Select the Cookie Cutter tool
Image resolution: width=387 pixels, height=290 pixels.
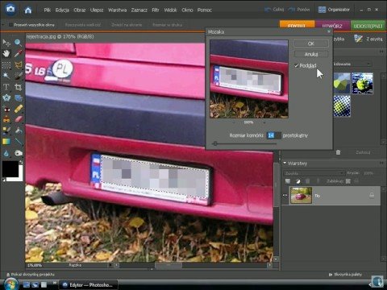tap(6, 98)
